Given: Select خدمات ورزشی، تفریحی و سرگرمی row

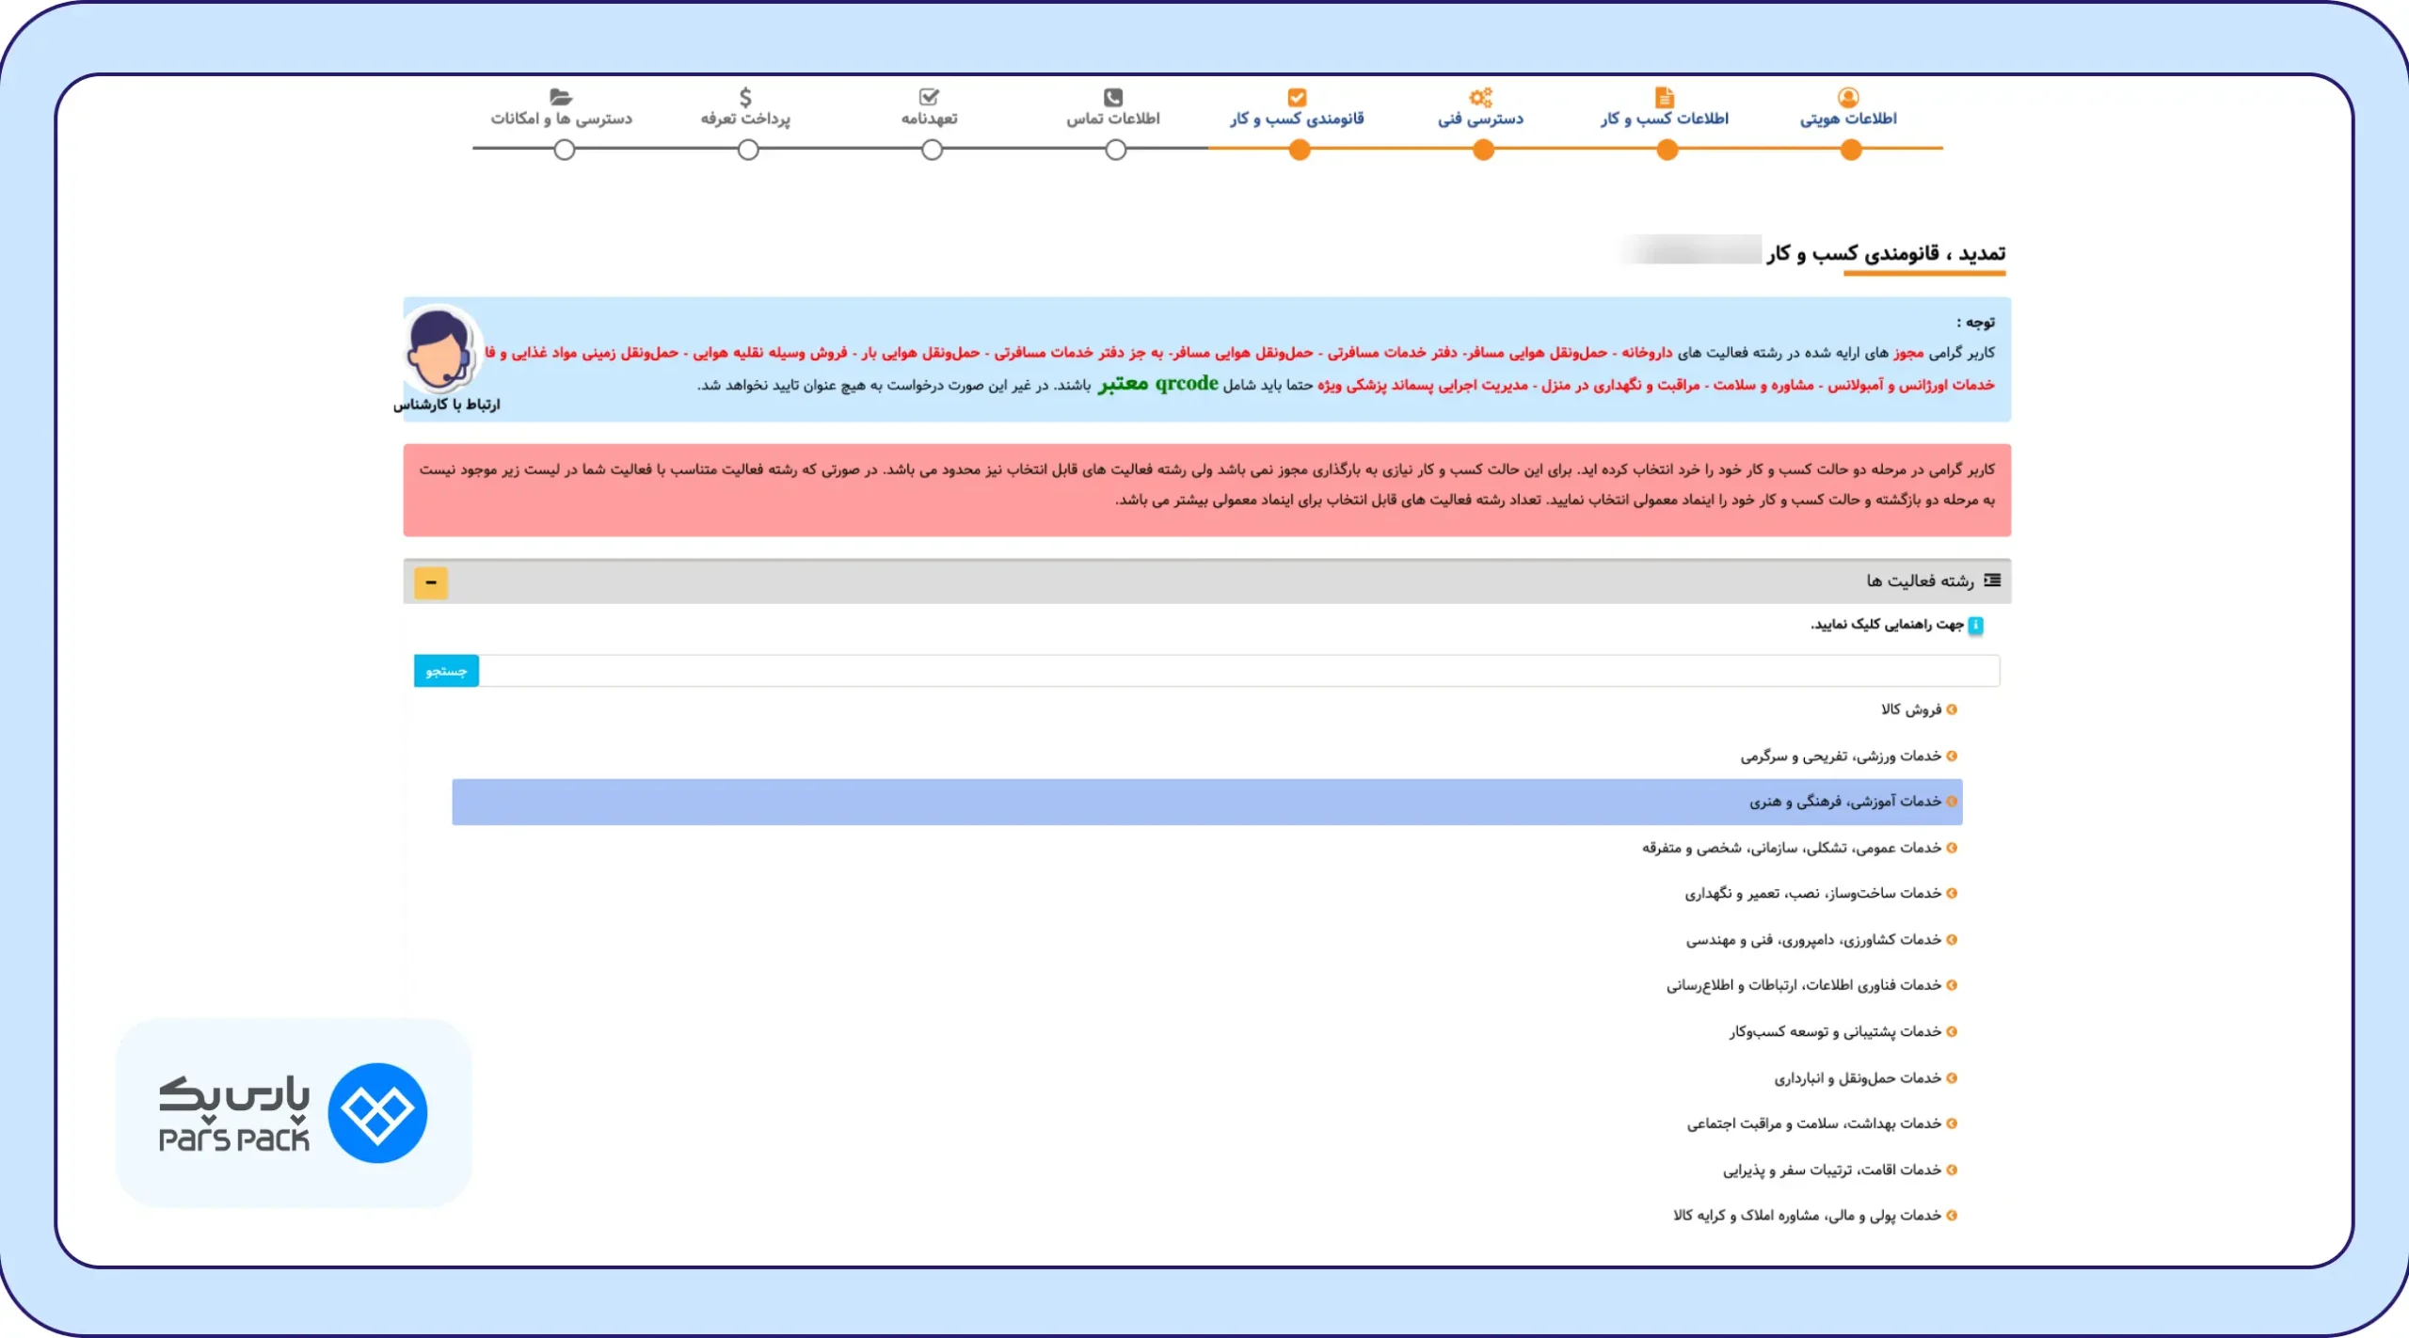Looking at the screenshot, I should point(1841,756).
